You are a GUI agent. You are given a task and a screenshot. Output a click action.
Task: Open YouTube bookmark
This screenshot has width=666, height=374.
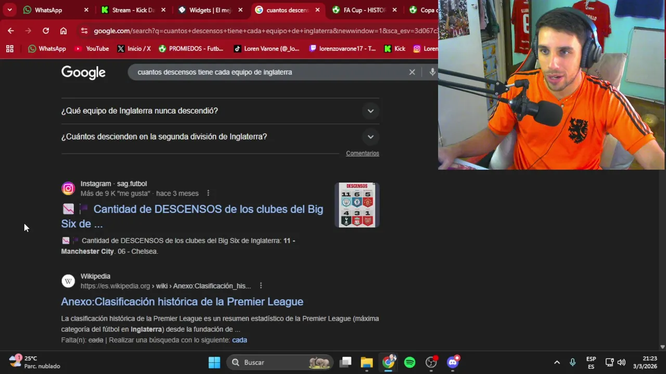click(x=92, y=48)
